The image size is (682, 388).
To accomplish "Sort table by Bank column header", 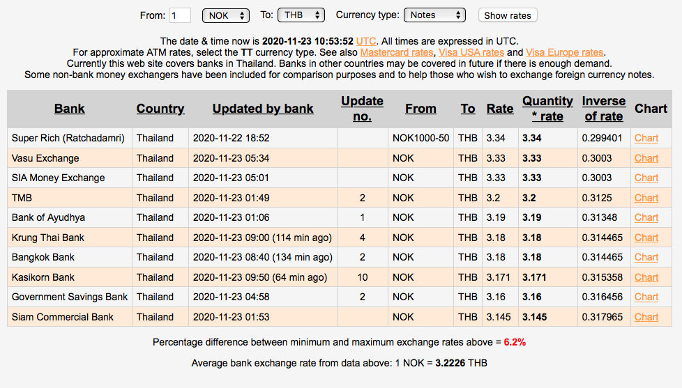I will (70, 109).
